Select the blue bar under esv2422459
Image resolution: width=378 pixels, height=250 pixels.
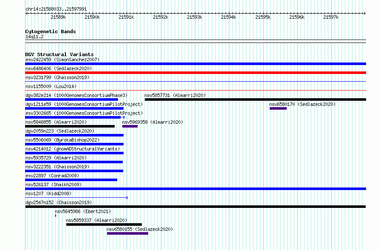tap(195, 64)
